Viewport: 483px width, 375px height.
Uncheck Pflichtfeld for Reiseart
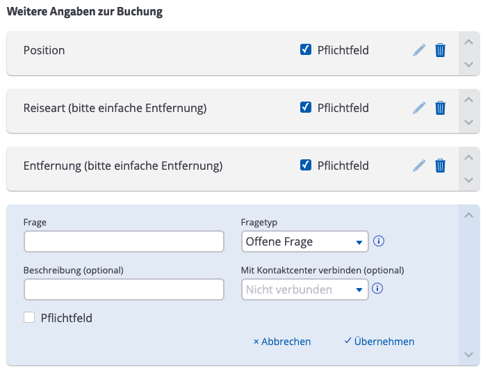click(x=306, y=108)
